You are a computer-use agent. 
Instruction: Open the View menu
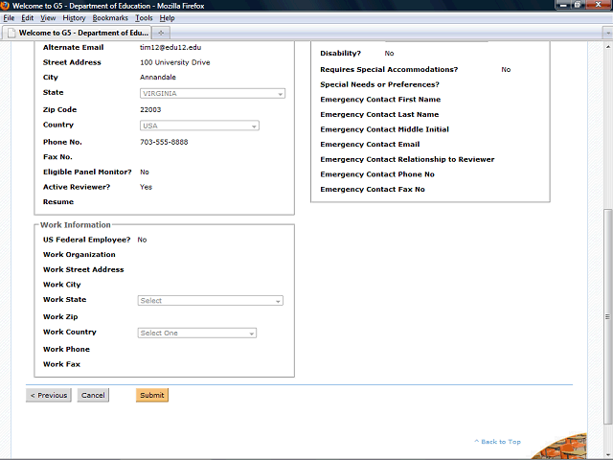48,18
